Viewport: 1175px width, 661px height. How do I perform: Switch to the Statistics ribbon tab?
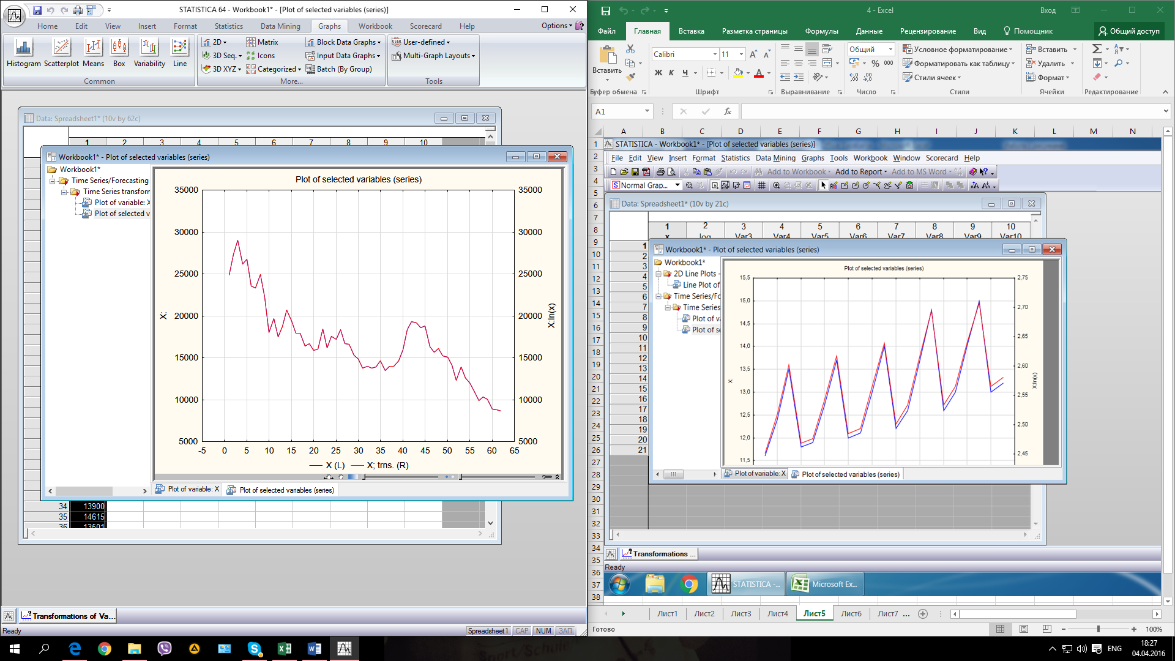point(228,26)
